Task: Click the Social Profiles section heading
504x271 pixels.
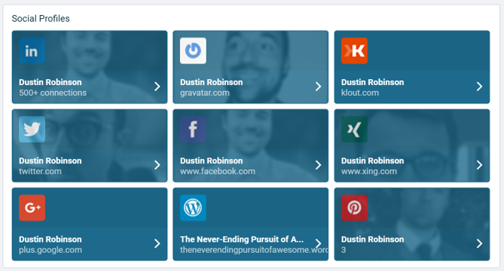Action: [41, 19]
